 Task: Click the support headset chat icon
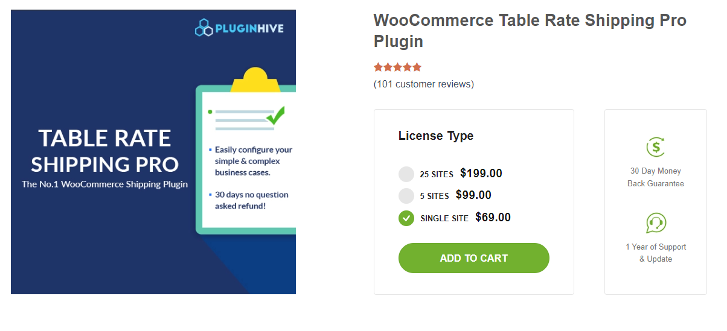[655, 223]
